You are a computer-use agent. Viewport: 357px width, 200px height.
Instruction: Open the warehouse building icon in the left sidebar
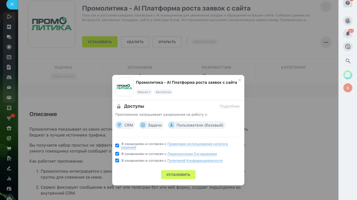click(9, 128)
